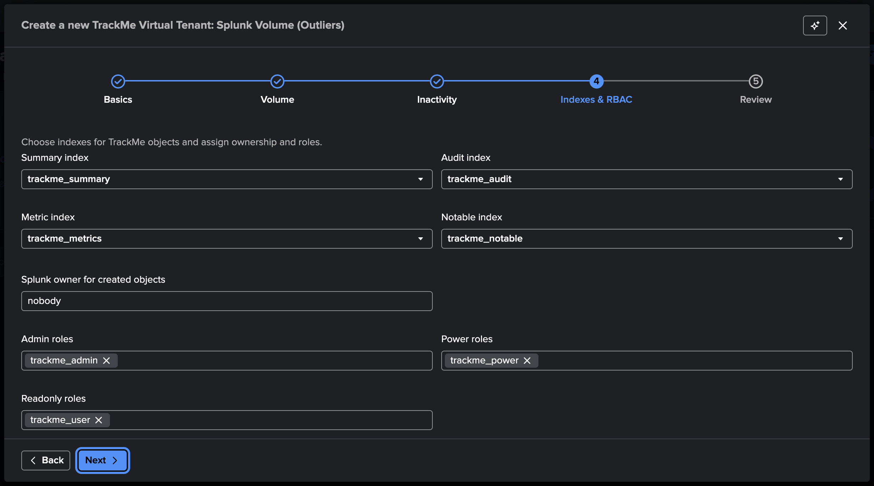Remove the trackme_power role tag
Viewport: 874px width, 486px height.
click(527, 361)
